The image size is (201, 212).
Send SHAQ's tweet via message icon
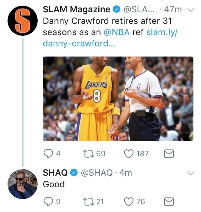[169, 202]
